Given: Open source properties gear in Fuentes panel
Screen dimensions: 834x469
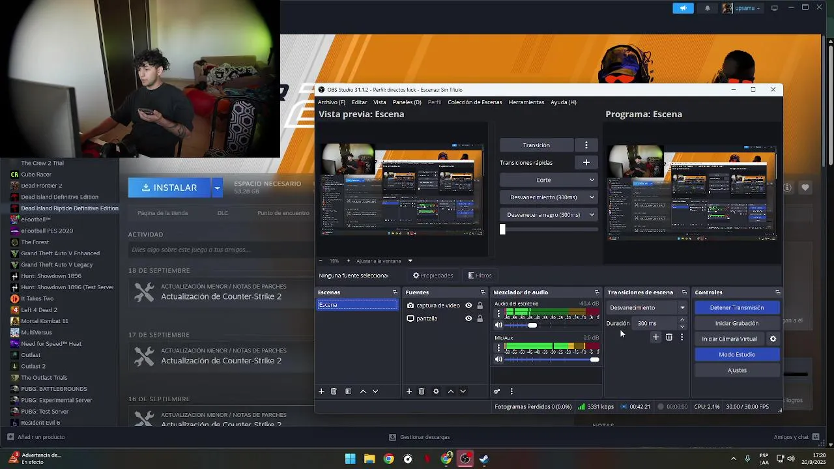Looking at the screenshot, I should tap(436, 391).
